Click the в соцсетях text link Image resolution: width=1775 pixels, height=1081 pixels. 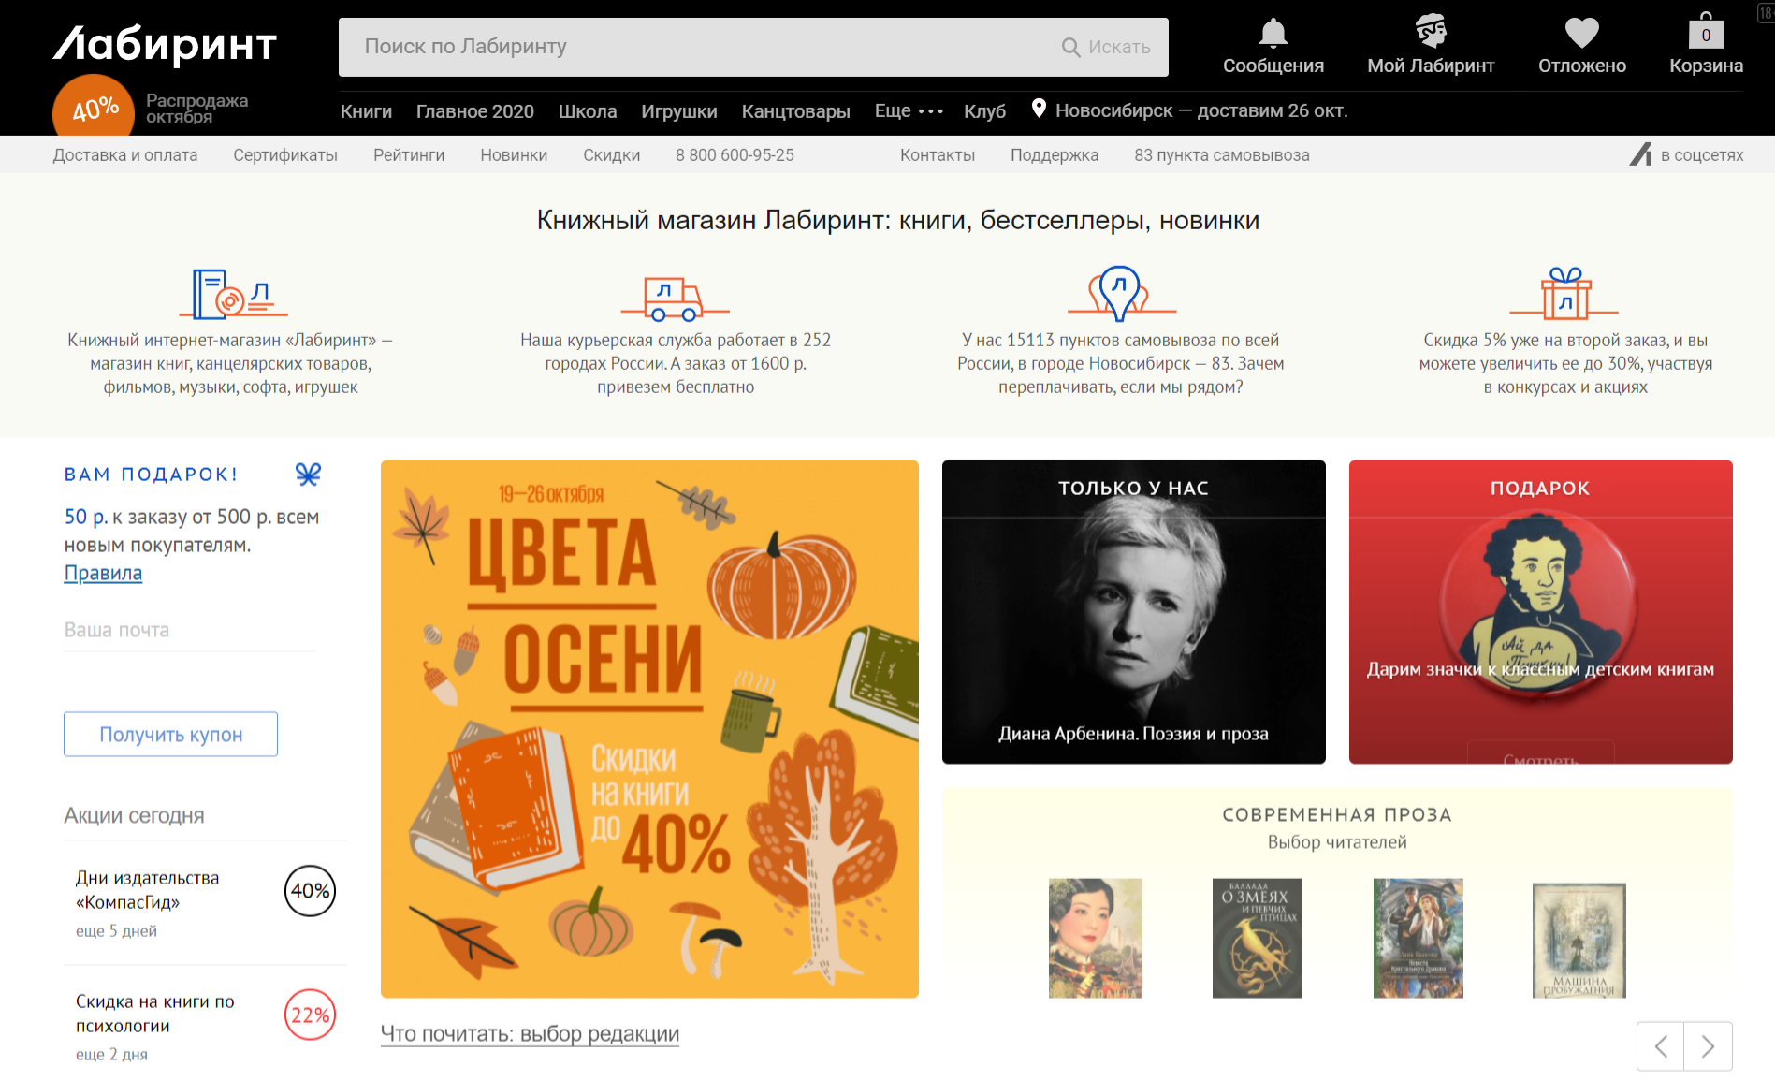pyautogui.click(x=1702, y=155)
